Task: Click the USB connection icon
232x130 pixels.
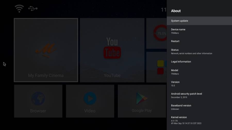Action: pos(33,8)
